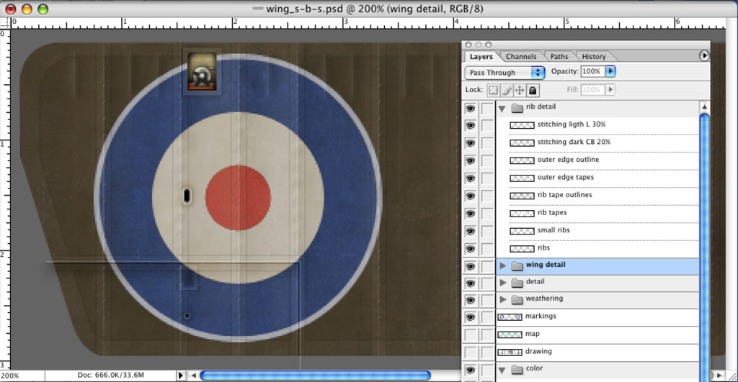Show the map layer

[x=470, y=335]
